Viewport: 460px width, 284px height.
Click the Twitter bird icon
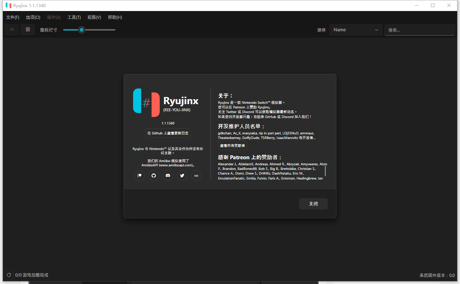[x=182, y=175]
